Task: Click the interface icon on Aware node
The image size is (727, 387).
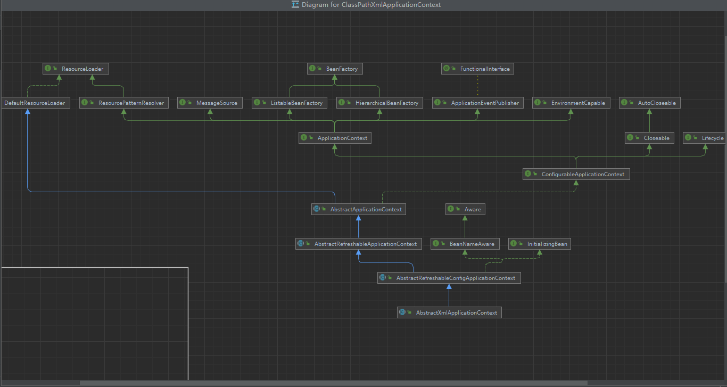Action: (x=451, y=209)
